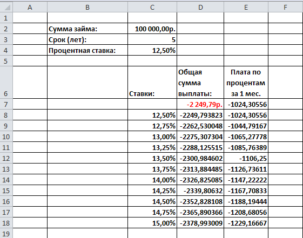Click rate cell 14,25%
The width and height of the screenshot is (303, 238).
click(x=152, y=191)
